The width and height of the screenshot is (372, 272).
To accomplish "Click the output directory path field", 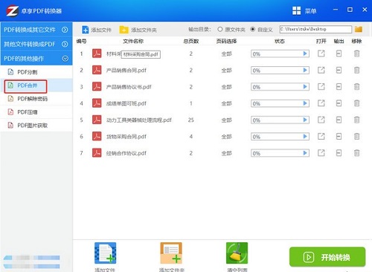I will [315, 29].
